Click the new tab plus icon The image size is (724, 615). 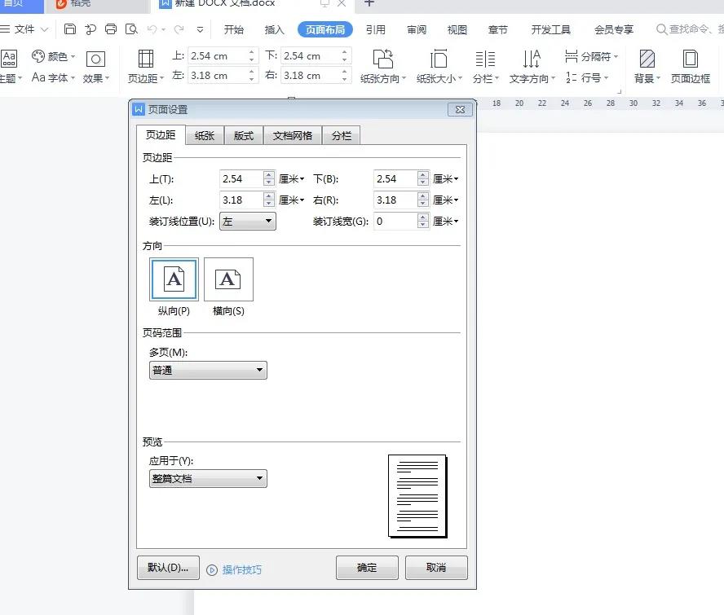(369, 3)
